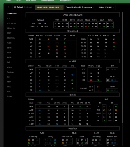The width and height of the screenshot is (130, 147).
Task: Click the Donk value 27 under BBvR
Action: 82,140
